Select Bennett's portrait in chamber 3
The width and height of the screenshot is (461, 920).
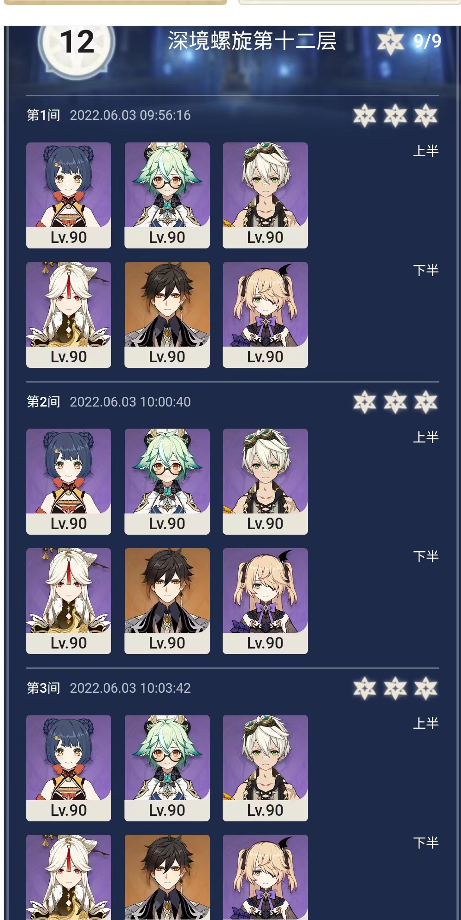coord(265,768)
